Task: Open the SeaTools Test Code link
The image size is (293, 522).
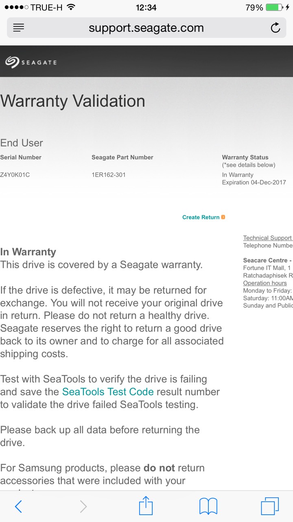Action: click(108, 392)
